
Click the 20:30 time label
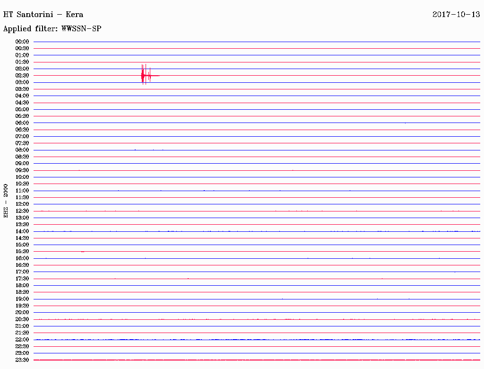pos(22,319)
